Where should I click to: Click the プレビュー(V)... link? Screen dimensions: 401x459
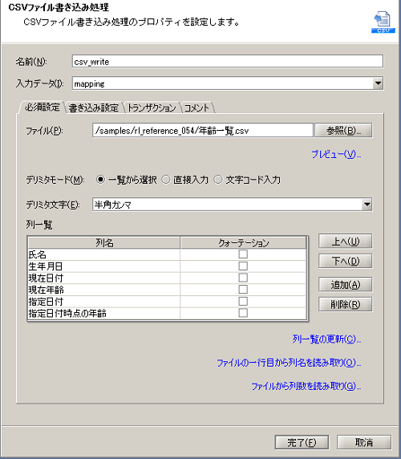tap(336, 154)
